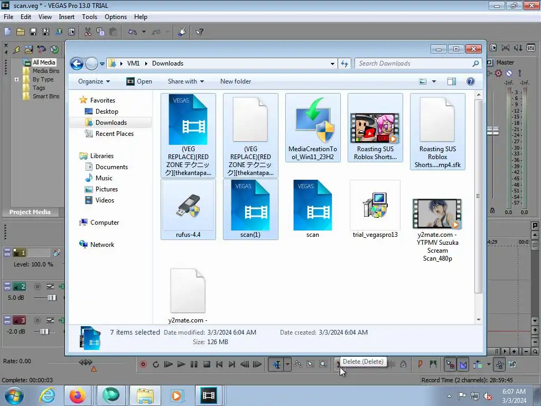The height and width of the screenshot is (406, 541).
Task: Open the Tools menu
Action: pos(89,17)
